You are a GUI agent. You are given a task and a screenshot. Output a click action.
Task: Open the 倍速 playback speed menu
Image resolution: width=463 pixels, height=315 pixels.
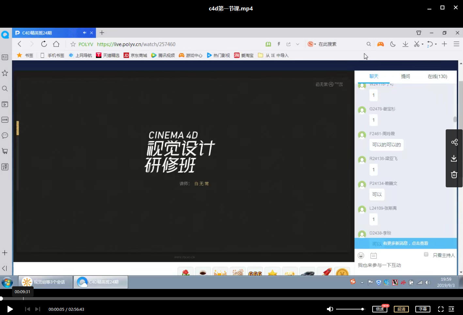tap(380, 309)
